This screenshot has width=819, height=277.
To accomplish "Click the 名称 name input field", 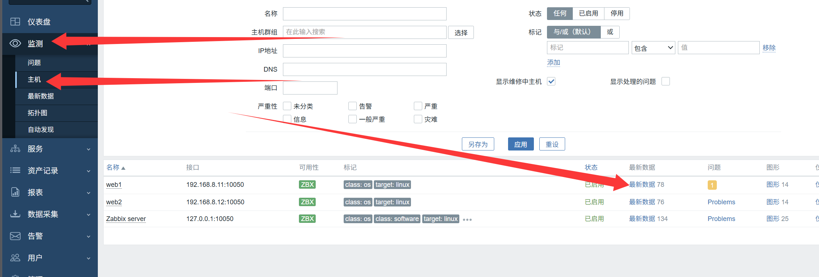I will 365,14.
